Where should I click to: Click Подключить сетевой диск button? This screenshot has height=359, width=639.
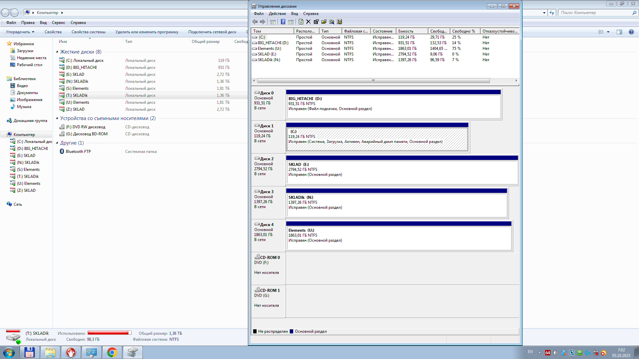(212, 32)
